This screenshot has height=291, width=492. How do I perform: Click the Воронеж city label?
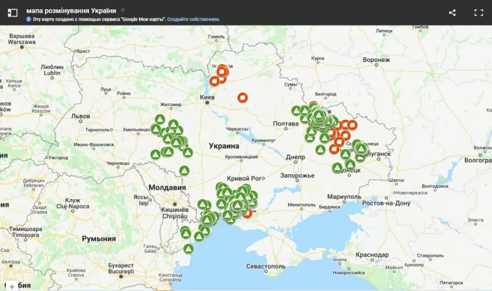(376, 60)
